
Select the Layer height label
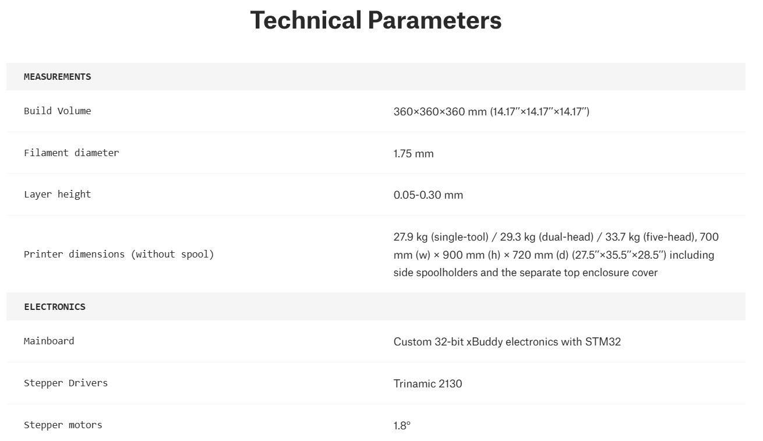[x=57, y=194]
